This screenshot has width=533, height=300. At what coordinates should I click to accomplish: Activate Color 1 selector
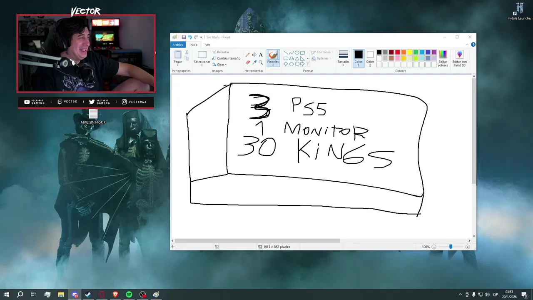pos(359,58)
